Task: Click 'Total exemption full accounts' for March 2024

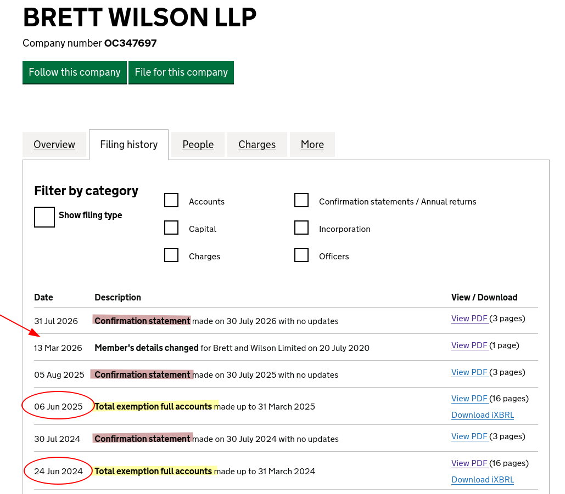Action: 154,472
